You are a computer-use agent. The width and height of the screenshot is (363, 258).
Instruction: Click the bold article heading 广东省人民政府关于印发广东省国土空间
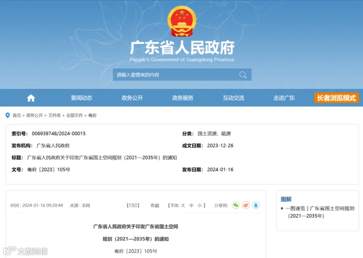(x=136, y=227)
